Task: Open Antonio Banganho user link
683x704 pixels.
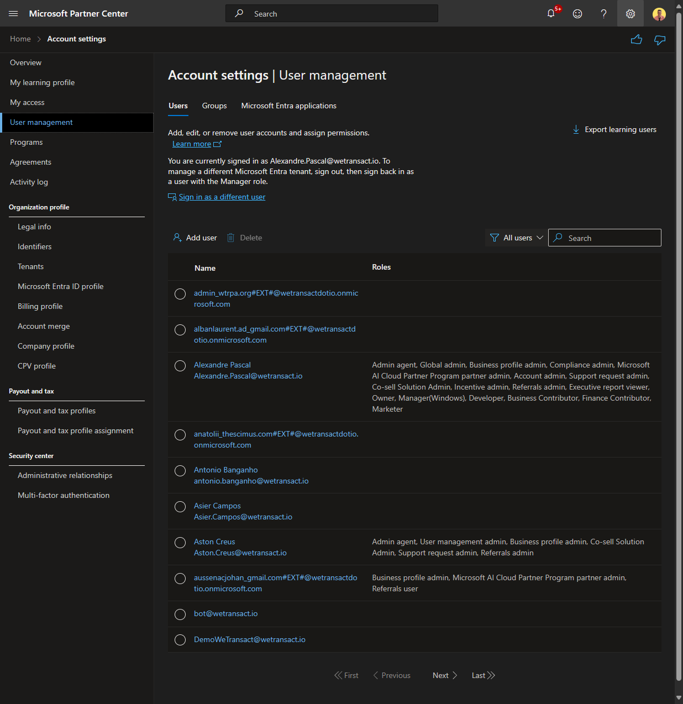Action: click(225, 470)
